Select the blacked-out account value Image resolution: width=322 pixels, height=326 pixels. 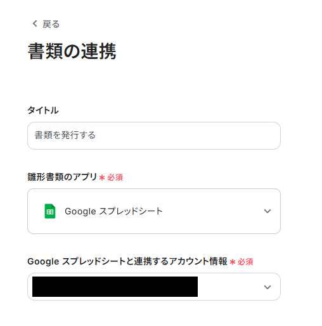[115, 287]
